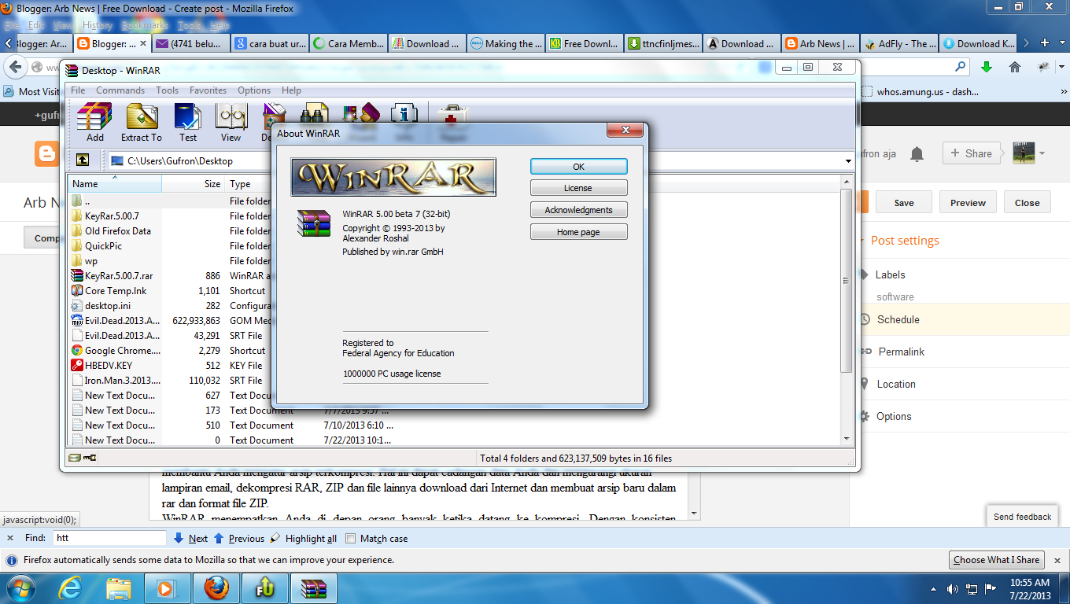Viewport: 1070px width, 604px height.
Task: Open WinRAR Commands menu
Action: pos(120,90)
